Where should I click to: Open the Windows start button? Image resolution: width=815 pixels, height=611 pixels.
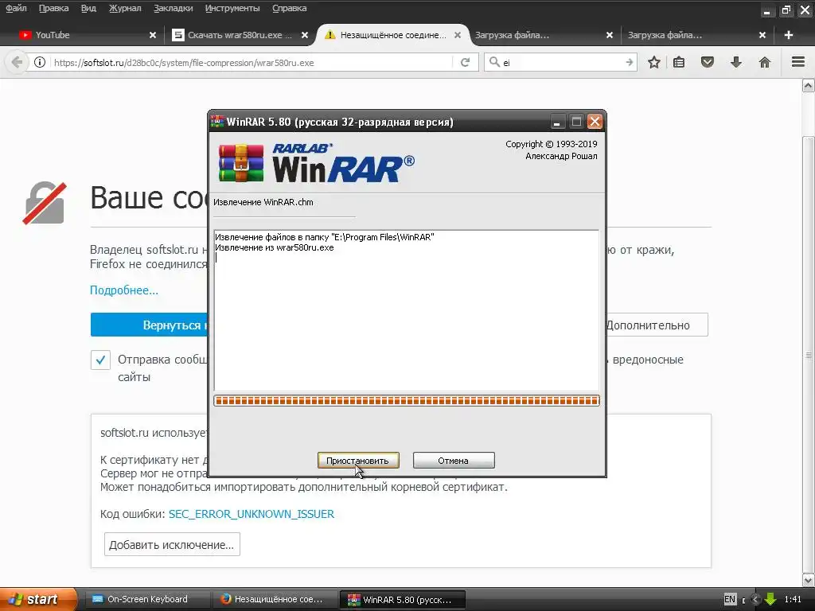click(x=37, y=599)
